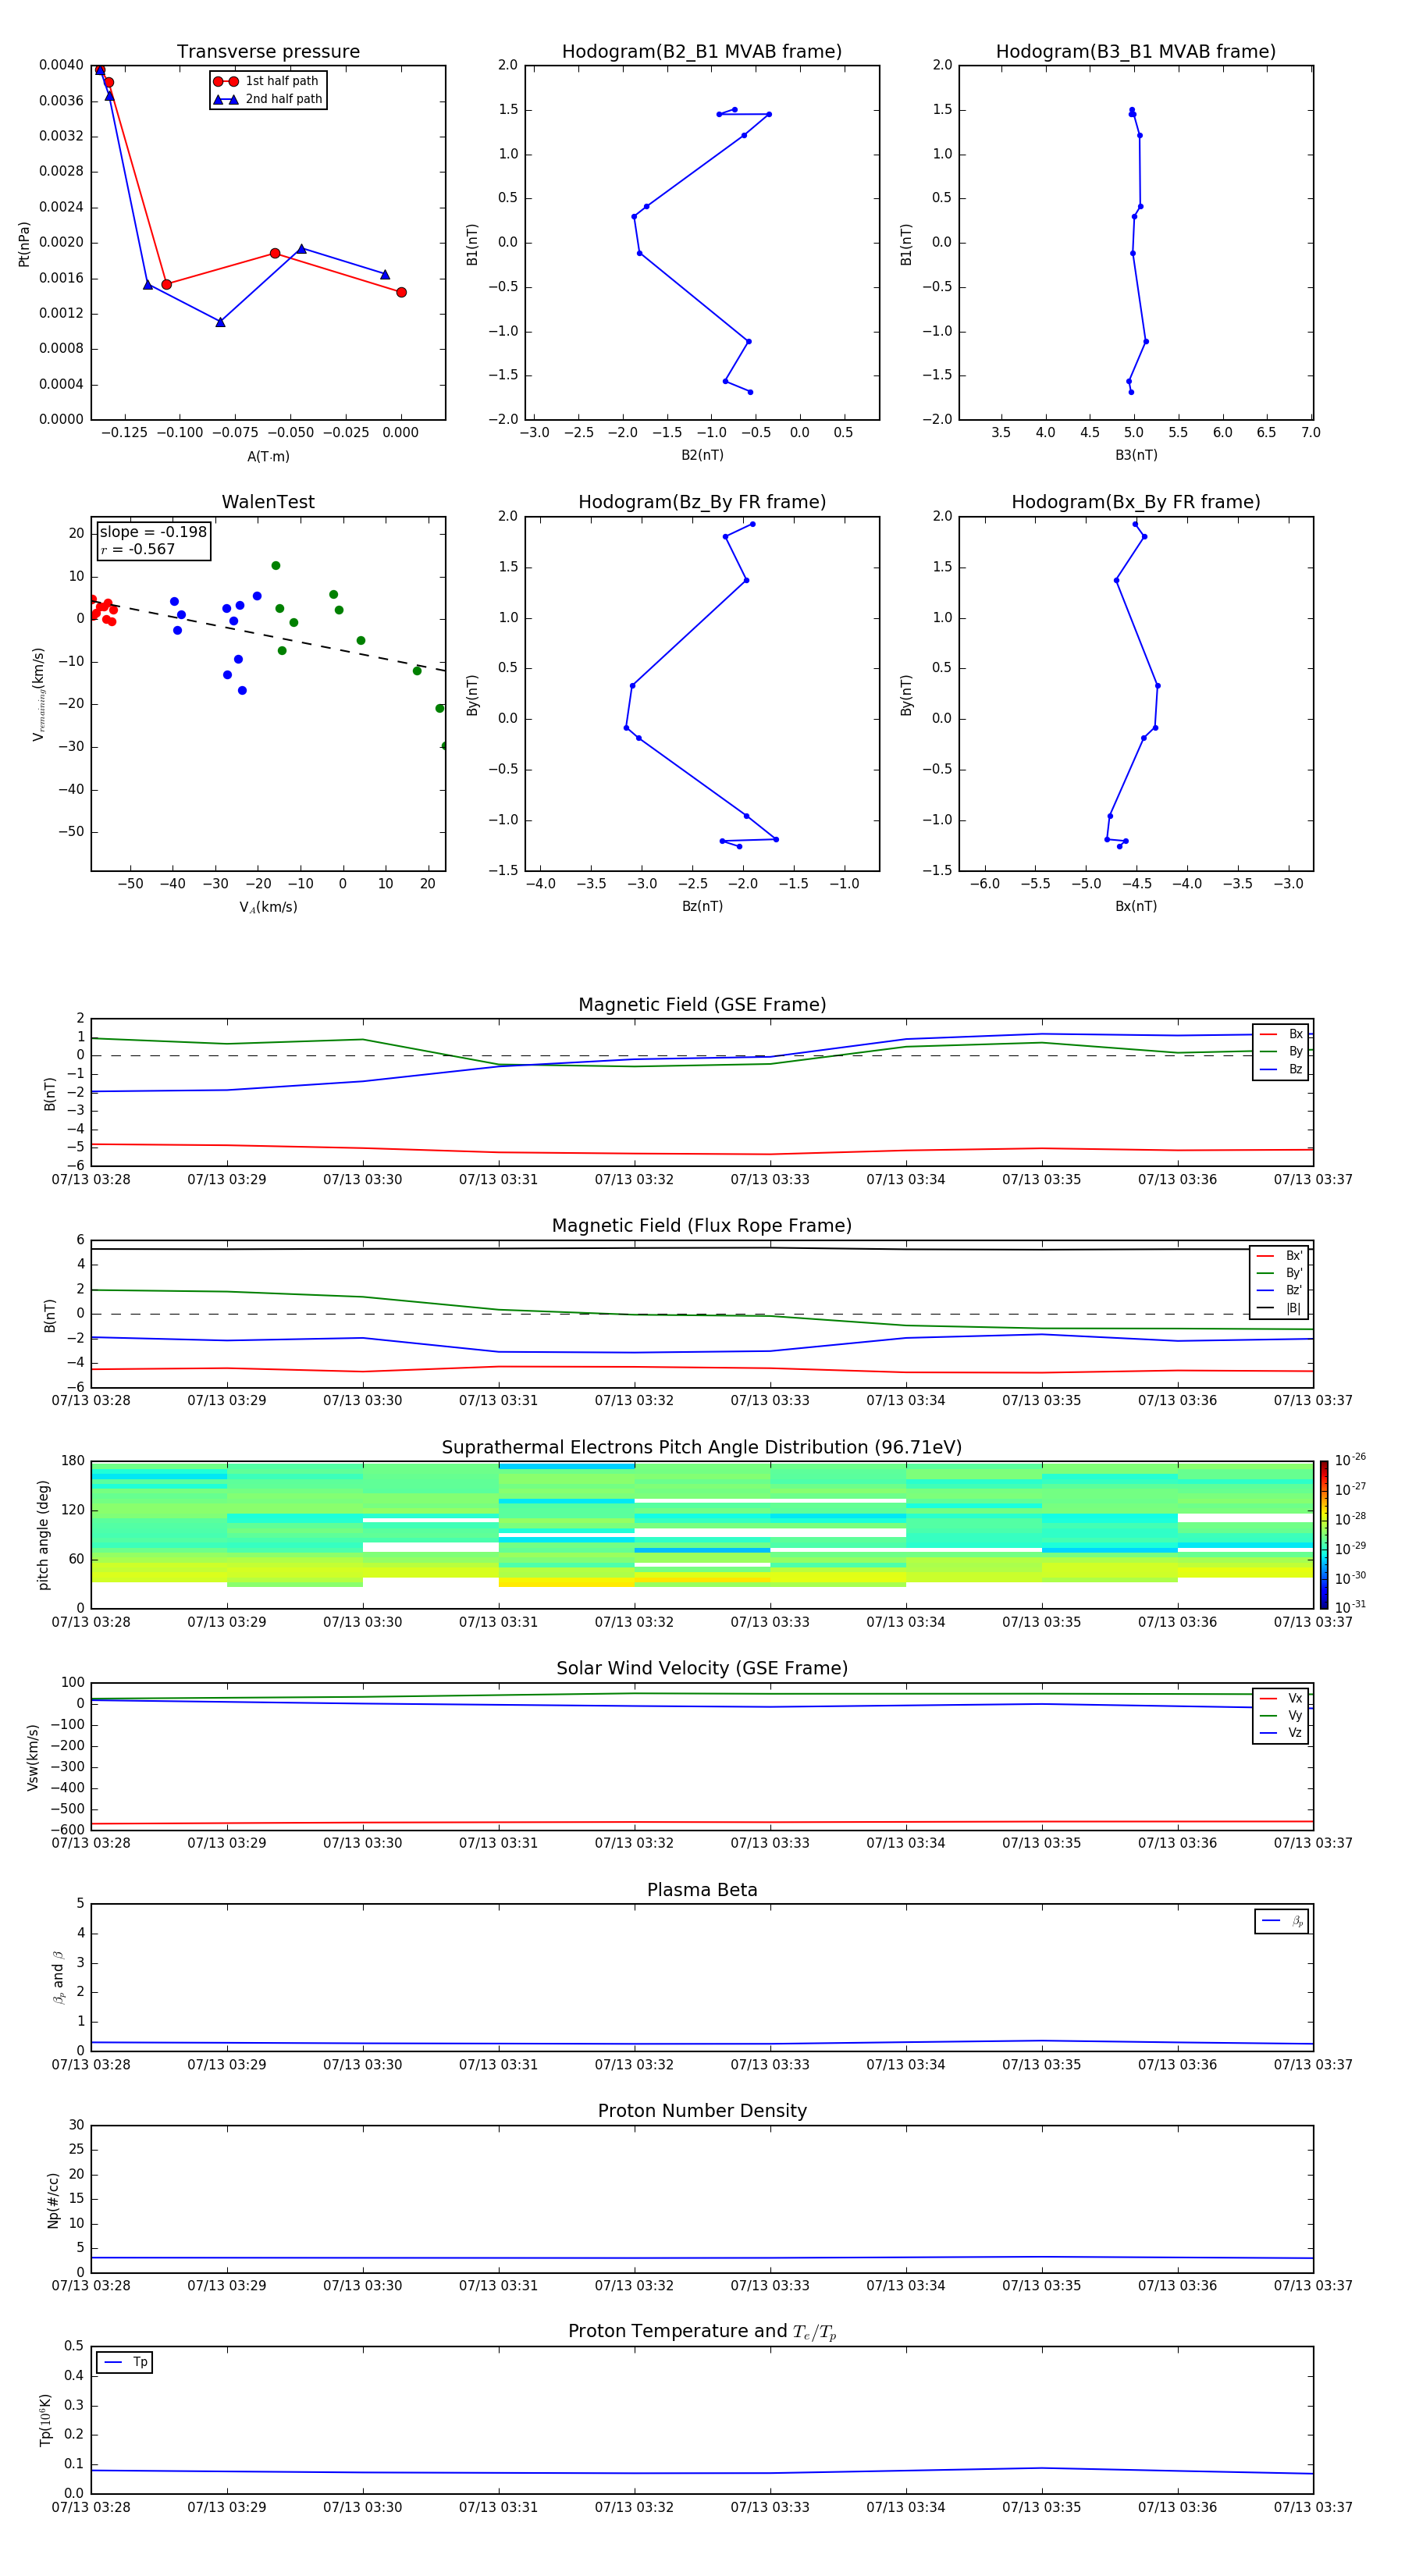Image resolution: width=1405 pixels, height=2576 pixels.
Task: Select the 'Tp' legend entry
Action: click(x=125, y=2362)
